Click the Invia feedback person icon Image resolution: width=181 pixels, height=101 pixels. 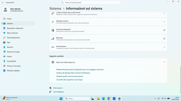50,92
